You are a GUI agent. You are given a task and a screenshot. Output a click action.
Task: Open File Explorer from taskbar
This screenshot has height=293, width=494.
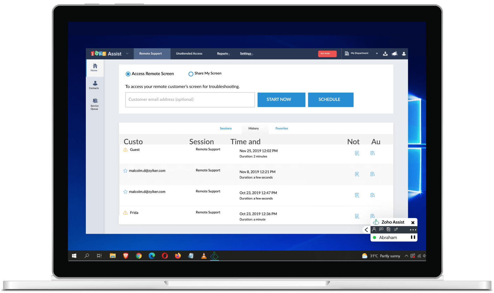[x=113, y=256]
